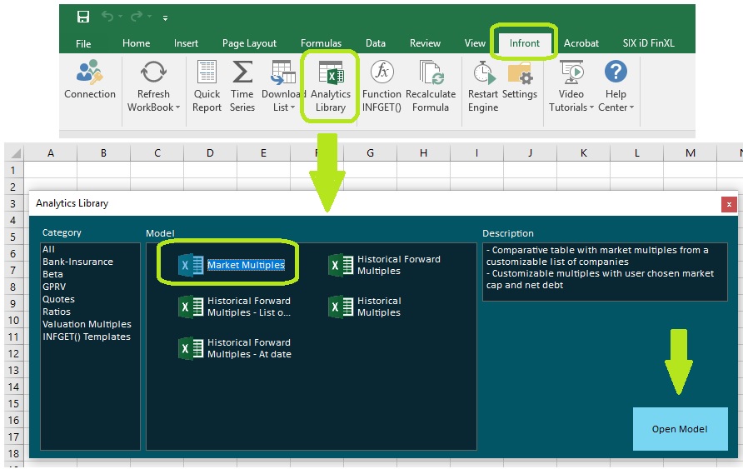
Task: Open the Review tab
Action: [425, 43]
